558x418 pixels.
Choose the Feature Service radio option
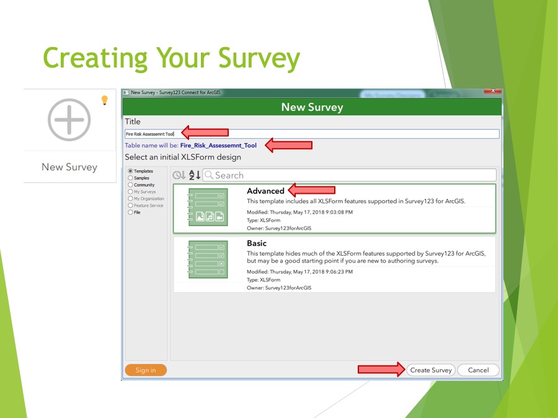(146, 206)
